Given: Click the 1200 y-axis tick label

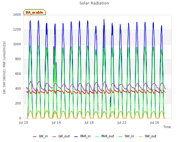Looking at the screenshot, I should point(17,30).
